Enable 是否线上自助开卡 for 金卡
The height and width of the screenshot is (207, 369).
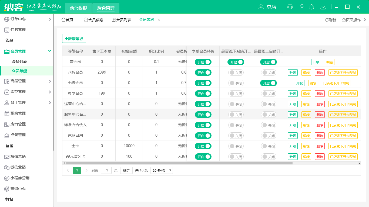pos(269,146)
